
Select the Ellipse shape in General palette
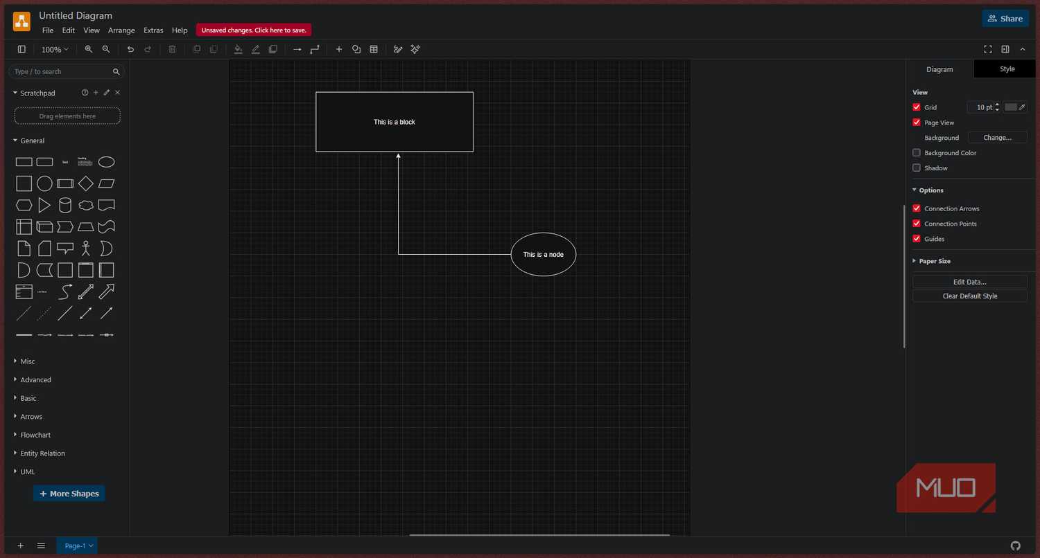pos(106,162)
